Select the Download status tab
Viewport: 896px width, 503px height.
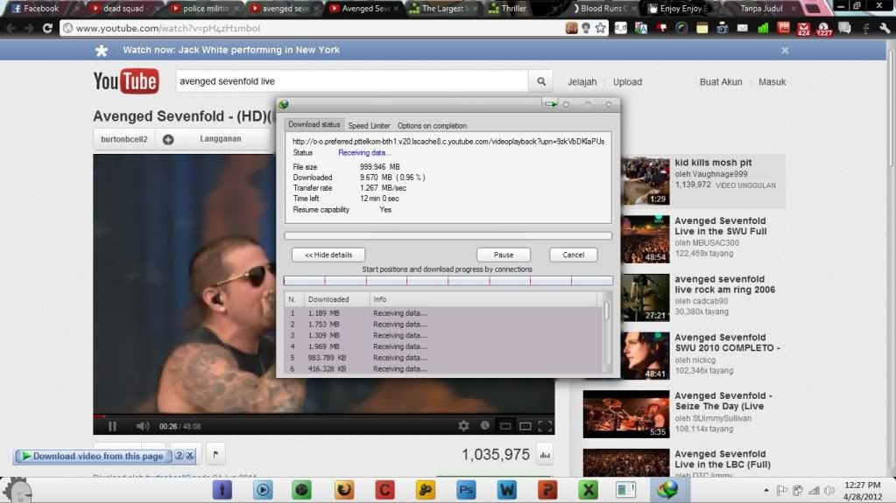pos(314,124)
